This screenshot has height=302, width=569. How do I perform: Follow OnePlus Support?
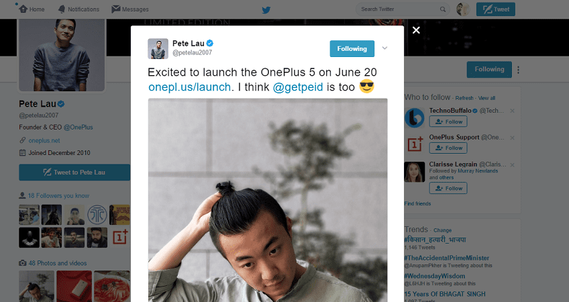coord(448,148)
